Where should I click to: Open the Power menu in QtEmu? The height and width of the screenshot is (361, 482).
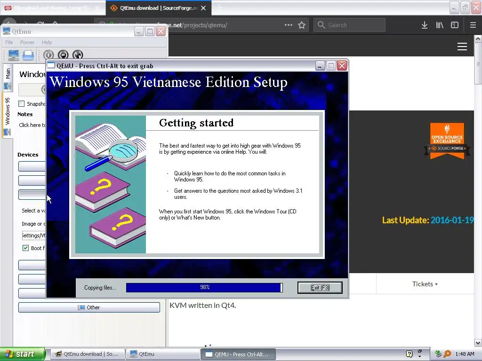27,42
